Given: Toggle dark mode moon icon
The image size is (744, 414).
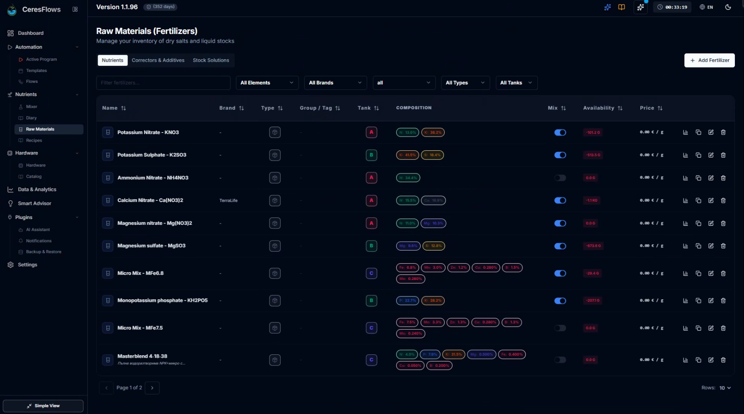Looking at the screenshot, I should point(728,7).
